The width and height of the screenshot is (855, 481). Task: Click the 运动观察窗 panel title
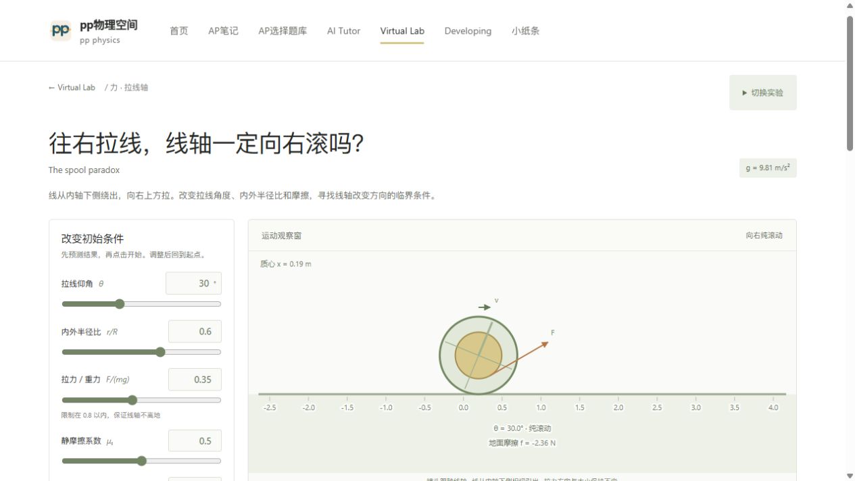click(281, 236)
